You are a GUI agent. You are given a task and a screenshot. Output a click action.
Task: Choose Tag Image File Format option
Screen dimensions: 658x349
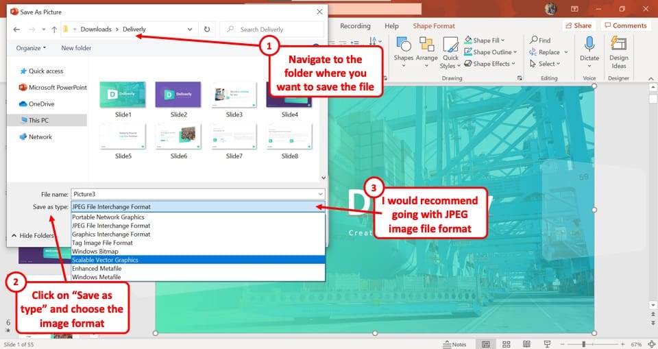pos(198,243)
